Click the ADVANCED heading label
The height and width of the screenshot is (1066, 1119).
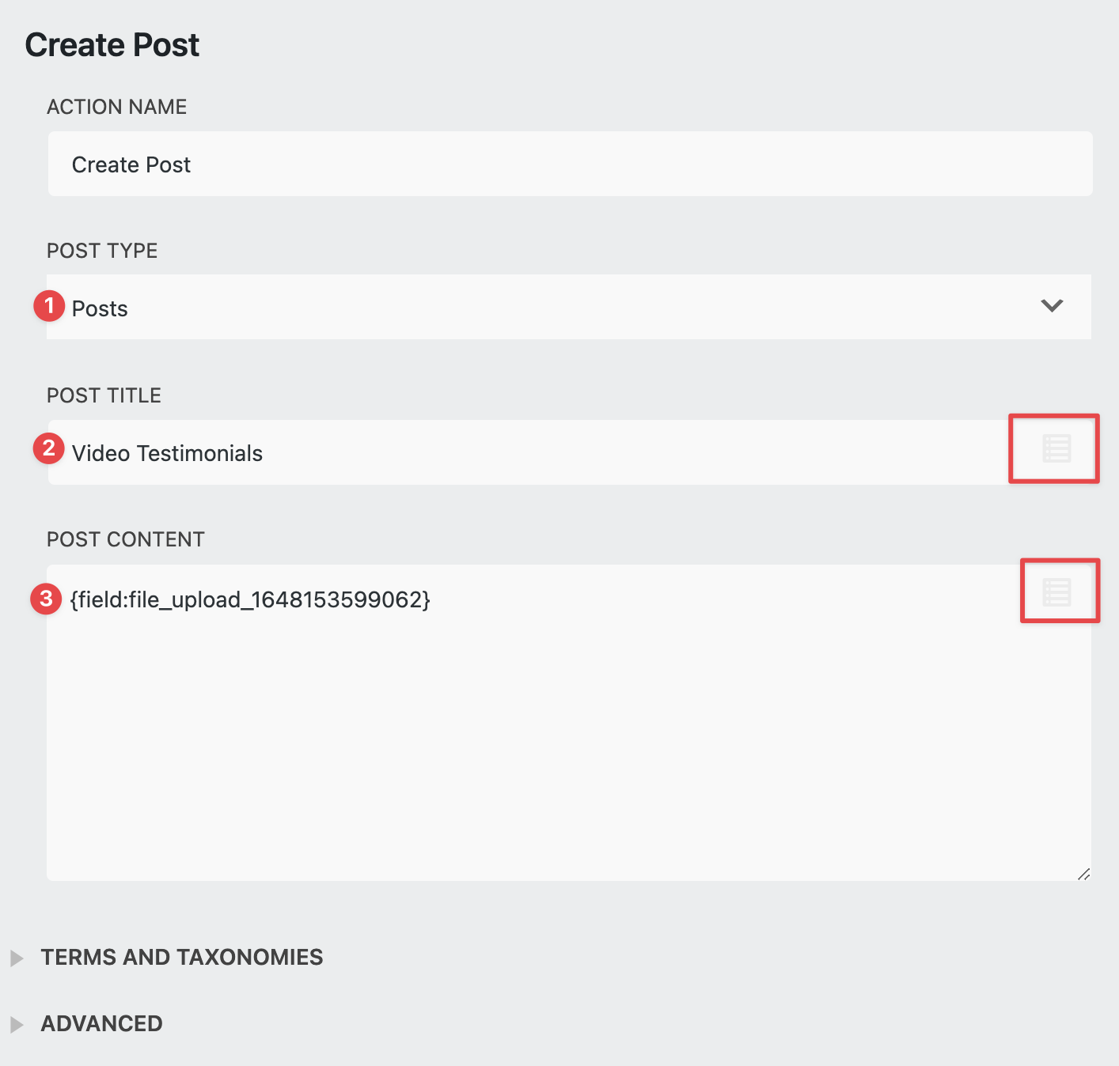point(101,1023)
